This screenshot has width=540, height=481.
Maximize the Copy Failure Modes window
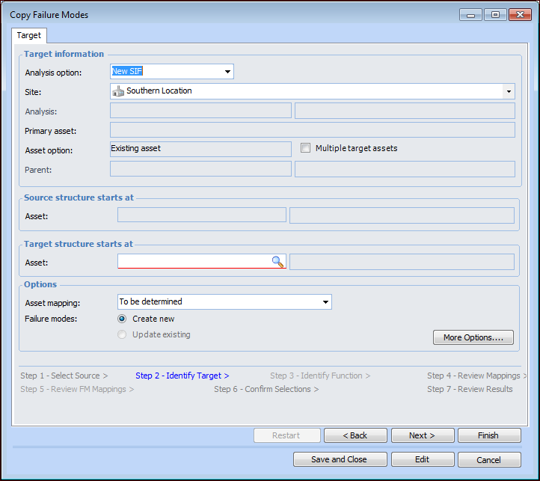(x=494, y=14)
